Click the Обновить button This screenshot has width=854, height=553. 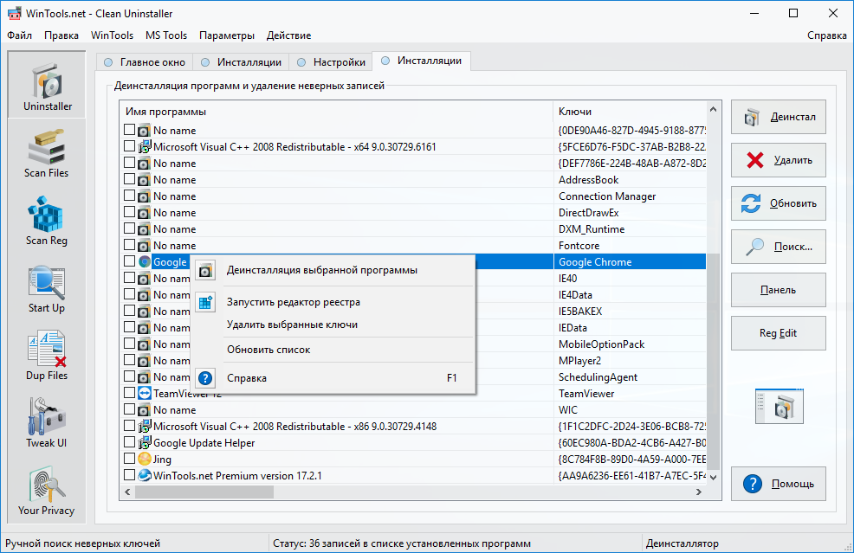(x=779, y=203)
